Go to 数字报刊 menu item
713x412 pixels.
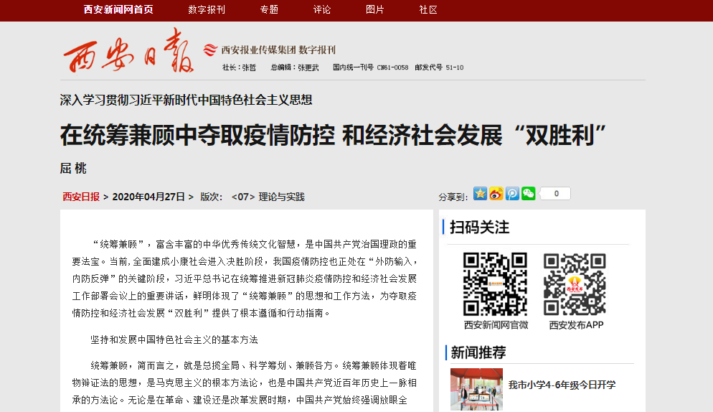207,9
